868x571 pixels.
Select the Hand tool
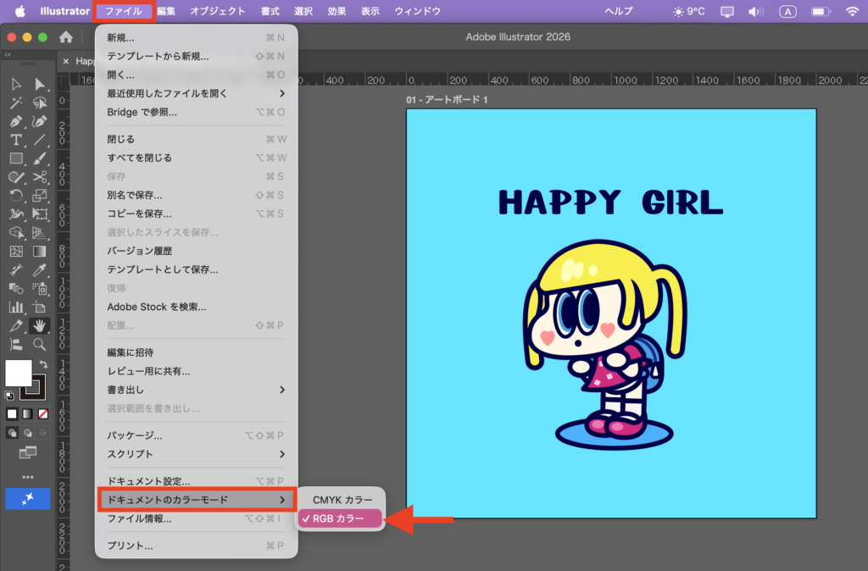39,325
